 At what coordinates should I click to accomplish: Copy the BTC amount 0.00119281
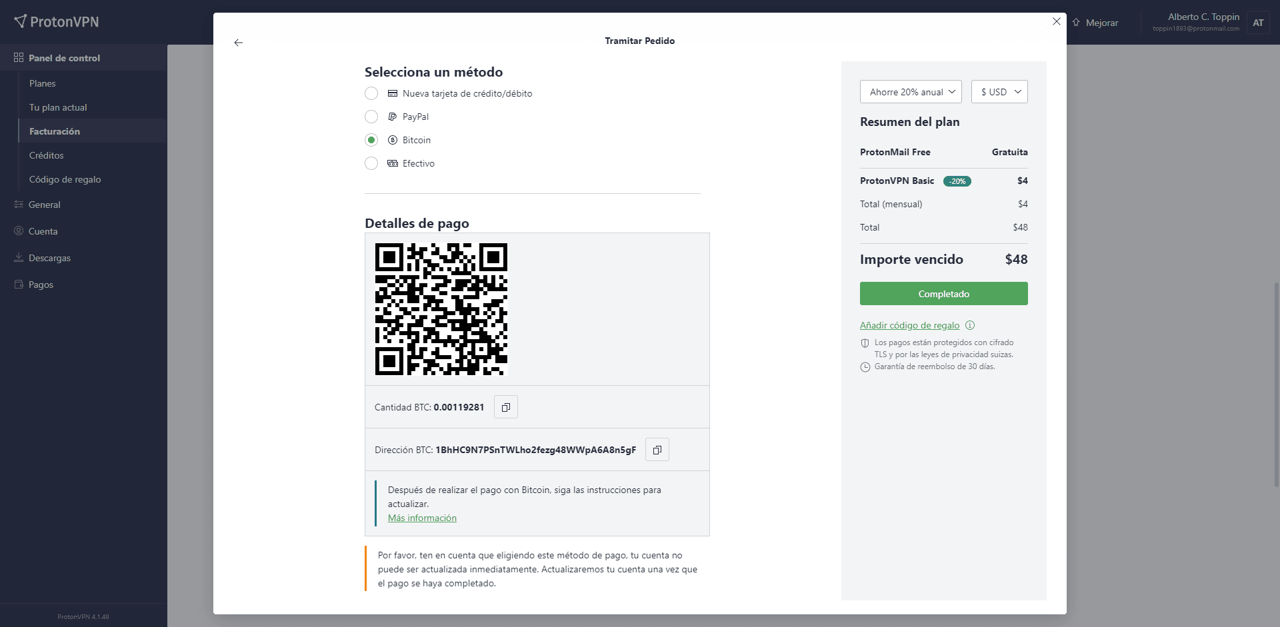[x=506, y=407]
